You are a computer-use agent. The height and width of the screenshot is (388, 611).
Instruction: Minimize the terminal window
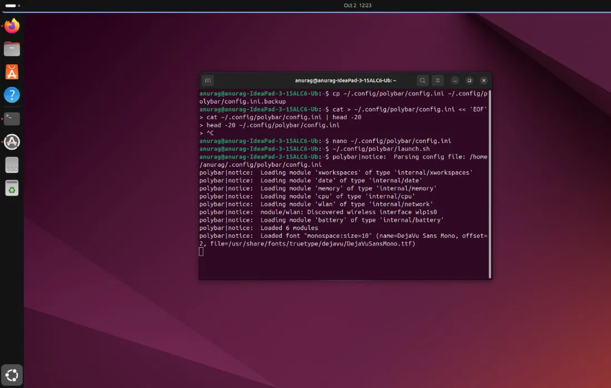(x=455, y=80)
